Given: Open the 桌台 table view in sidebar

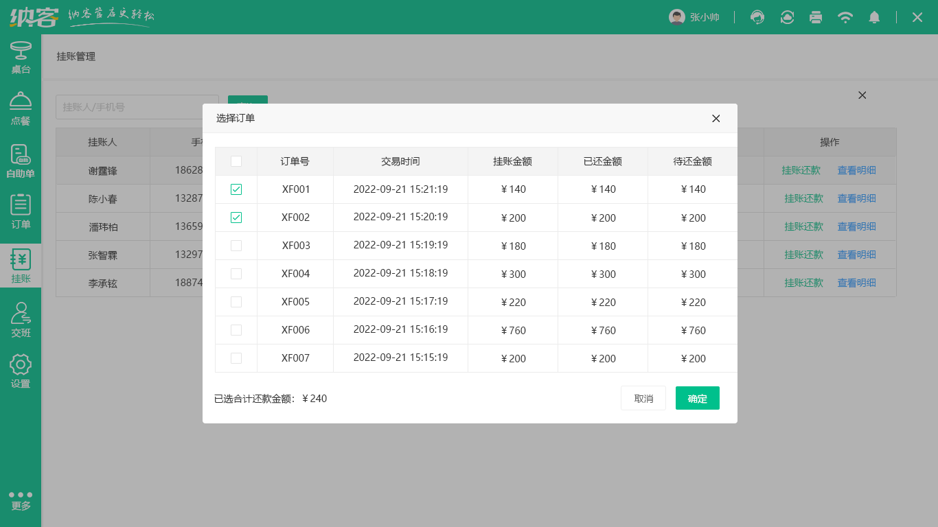Looking at the screenshot, I should pyautogui.click(x=21, y=58).
